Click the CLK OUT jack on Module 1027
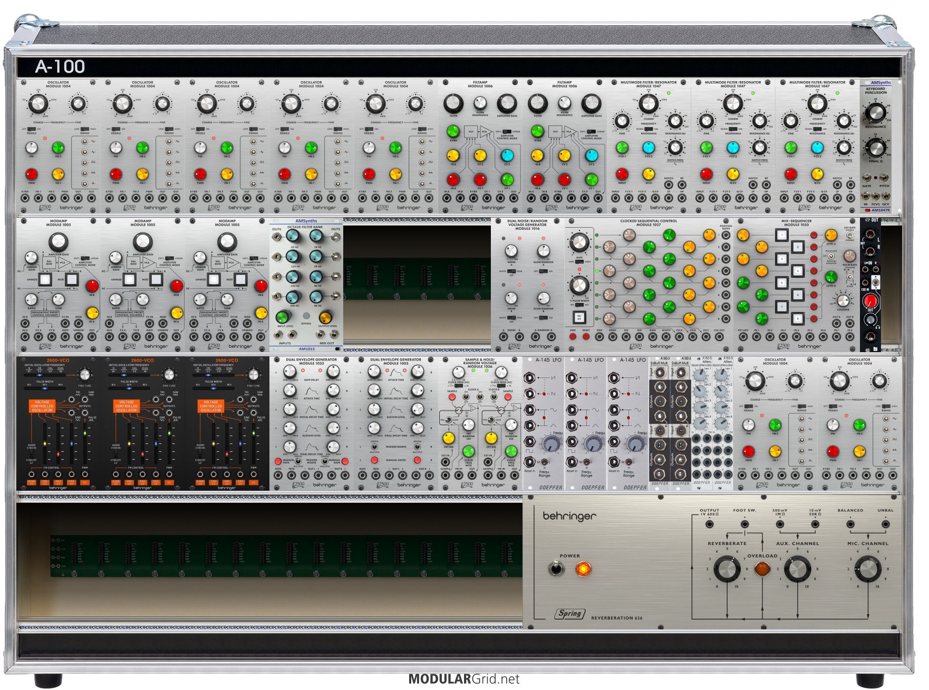Screen dimensions: 929x690 719,336
